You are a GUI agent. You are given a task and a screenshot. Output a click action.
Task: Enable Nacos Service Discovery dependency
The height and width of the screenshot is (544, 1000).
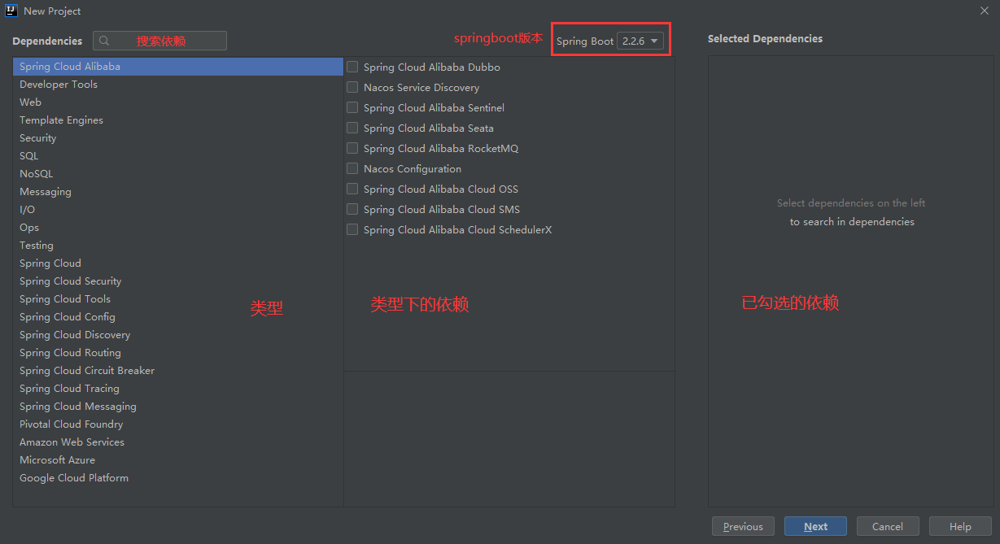coord(352,87)
